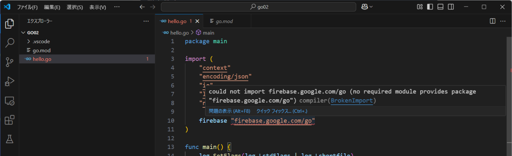Click the "context" import string
This screenshot has width=512, height=156.
click(x=215, y=68)
